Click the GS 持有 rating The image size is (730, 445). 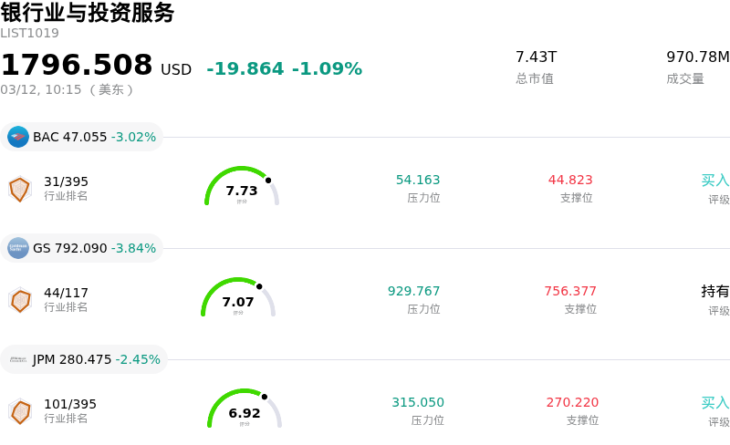point(715,292)
